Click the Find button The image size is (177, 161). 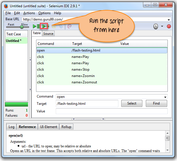coord(156,103)
